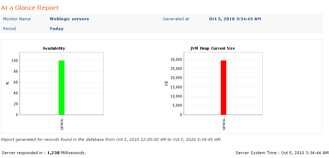Viewport: 329px width, 158px height.
Task: Click the 'Weblogic servers' monitor name value
Action: (x=69, y=19)
